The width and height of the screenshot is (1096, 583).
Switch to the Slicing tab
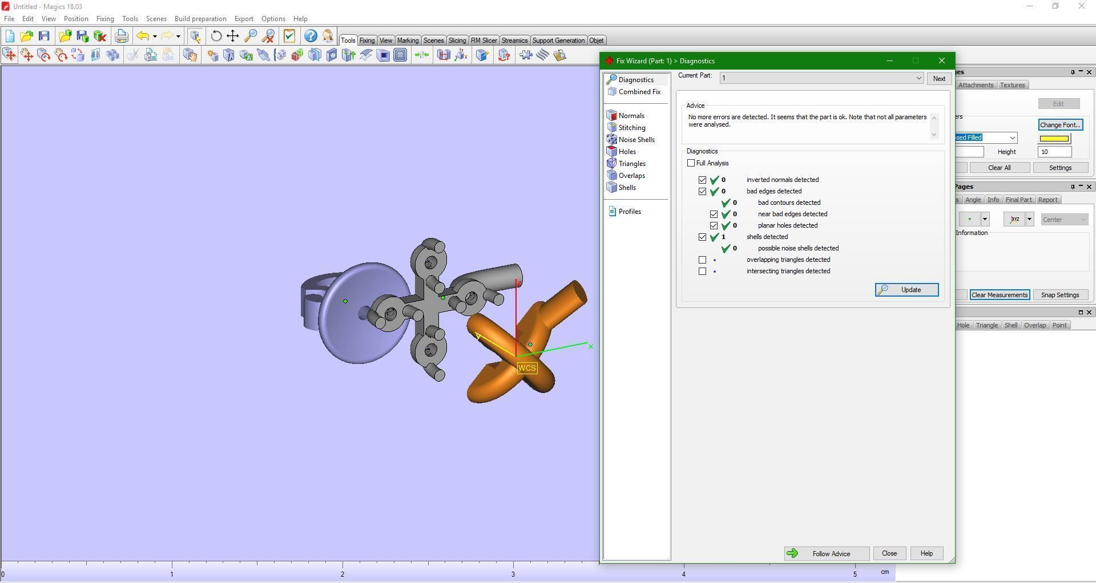(457, 41)
